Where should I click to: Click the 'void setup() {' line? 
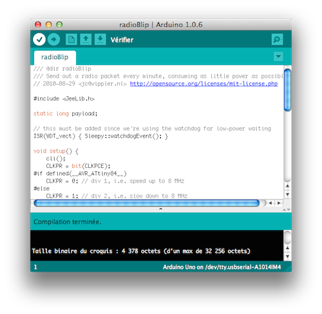pyautogui.click(x=56, y=151)
